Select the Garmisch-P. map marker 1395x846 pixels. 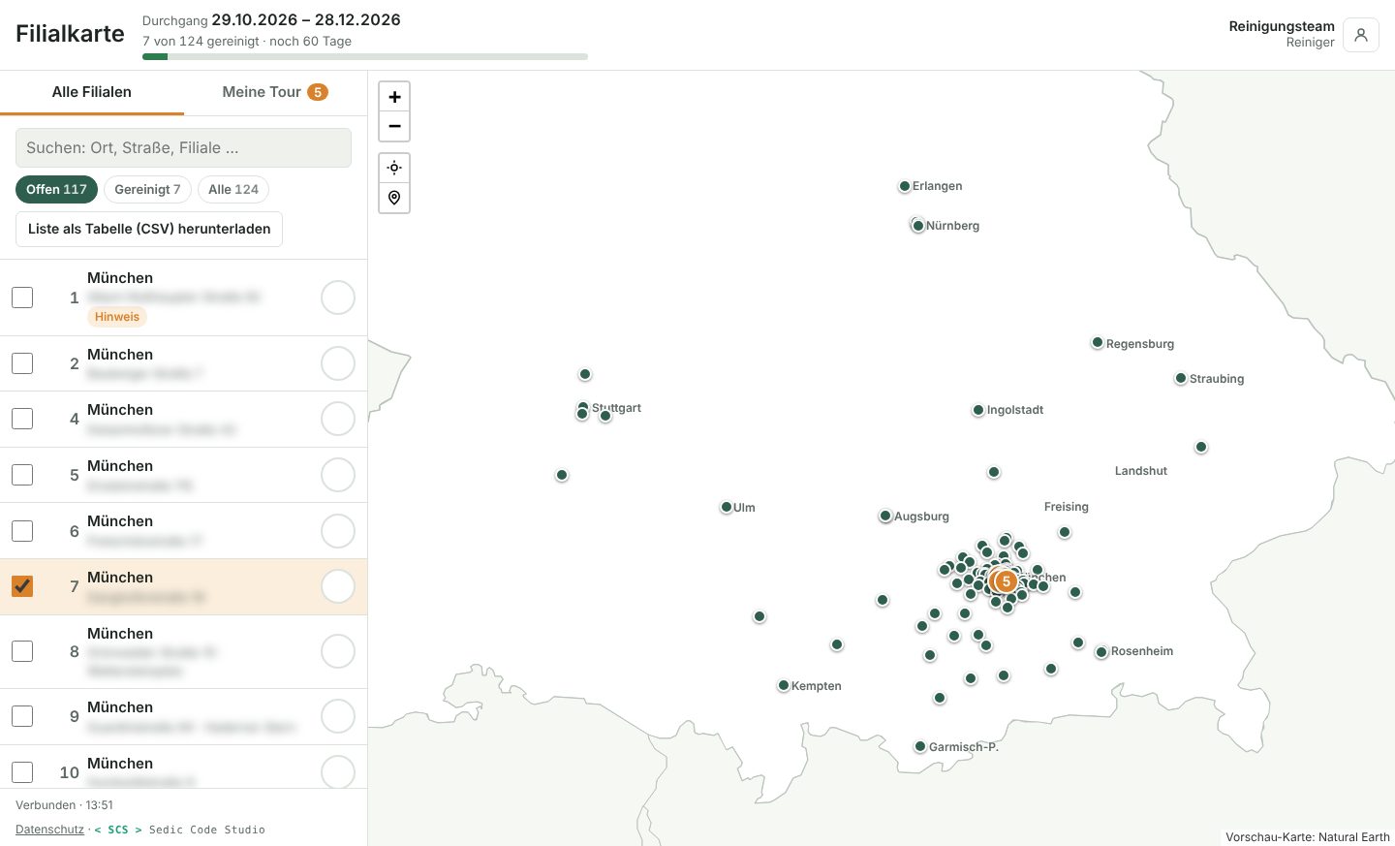(x=920, y=747)
